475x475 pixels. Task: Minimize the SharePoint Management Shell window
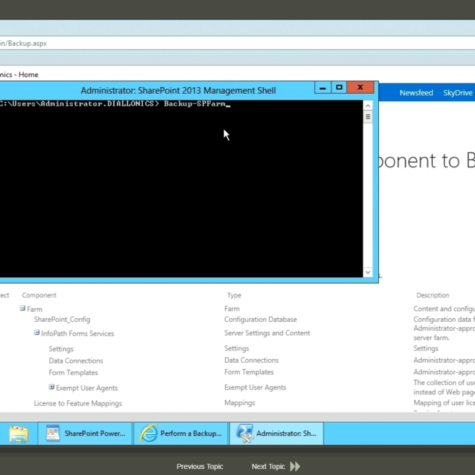coord(322,88)
